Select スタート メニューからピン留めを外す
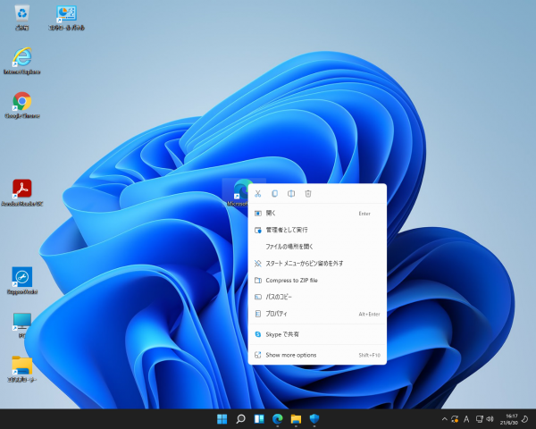The width and height of the screenshot is (536, 429). [317, 264]
